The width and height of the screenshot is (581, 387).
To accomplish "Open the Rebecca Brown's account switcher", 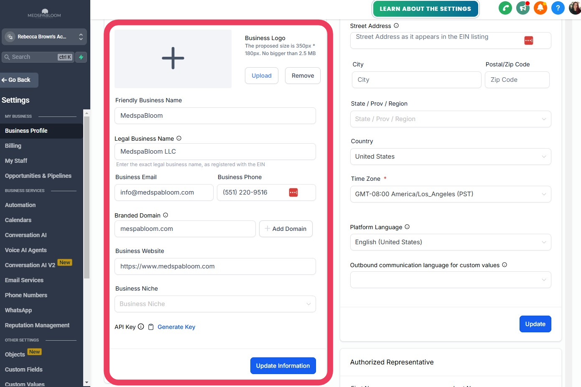I will pyautogui.click(x=44, y=37).
